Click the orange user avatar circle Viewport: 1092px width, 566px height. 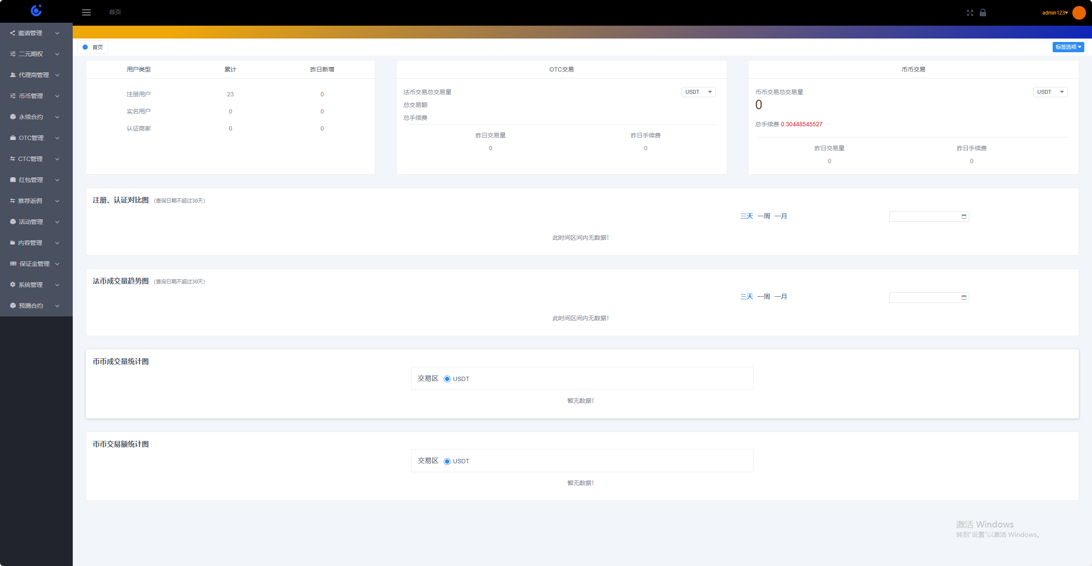click(1079, 12)
